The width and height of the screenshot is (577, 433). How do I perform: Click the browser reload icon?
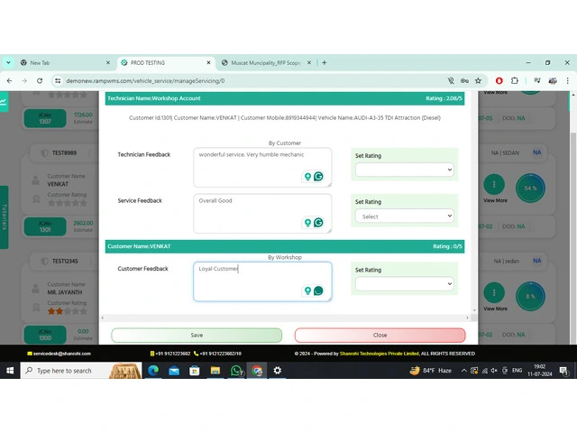41,80
